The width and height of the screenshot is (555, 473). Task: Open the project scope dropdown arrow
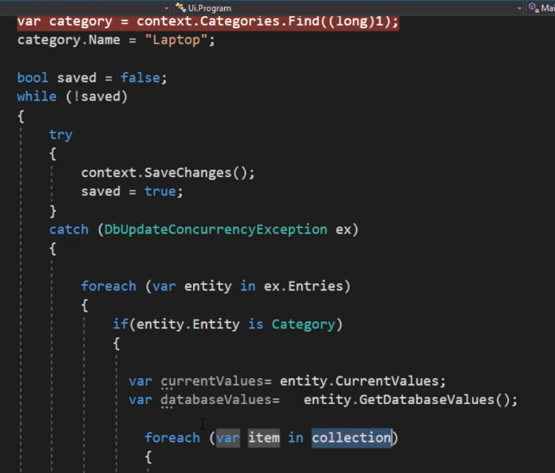point(166,8)
